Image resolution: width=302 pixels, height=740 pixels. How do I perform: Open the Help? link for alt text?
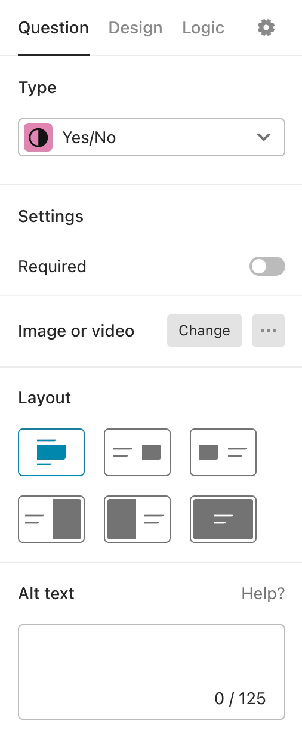(263, 593)
